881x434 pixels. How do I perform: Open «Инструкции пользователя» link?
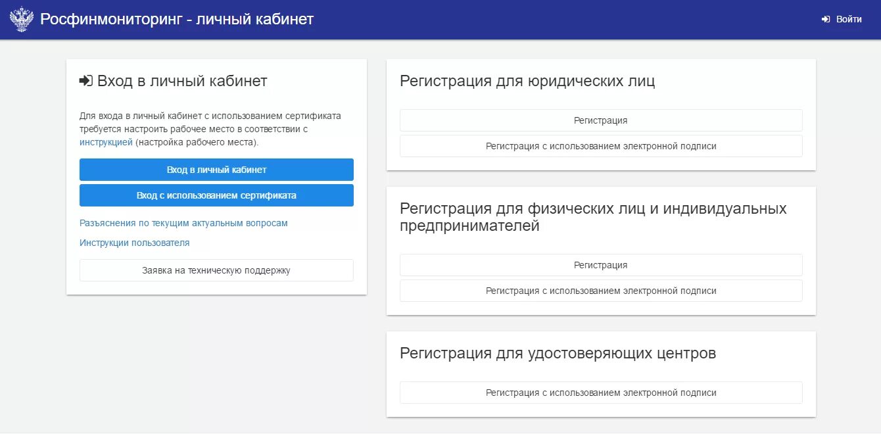click(134, 243)
